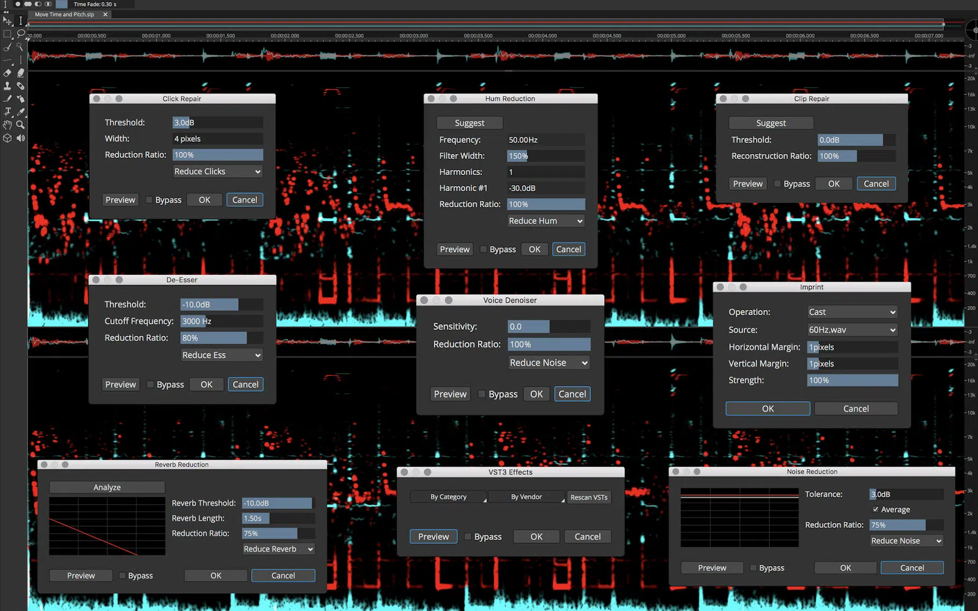This screenshot has width=978, height=611.
Task: Open the By Category VST list
Action: [x=448, y=497]
